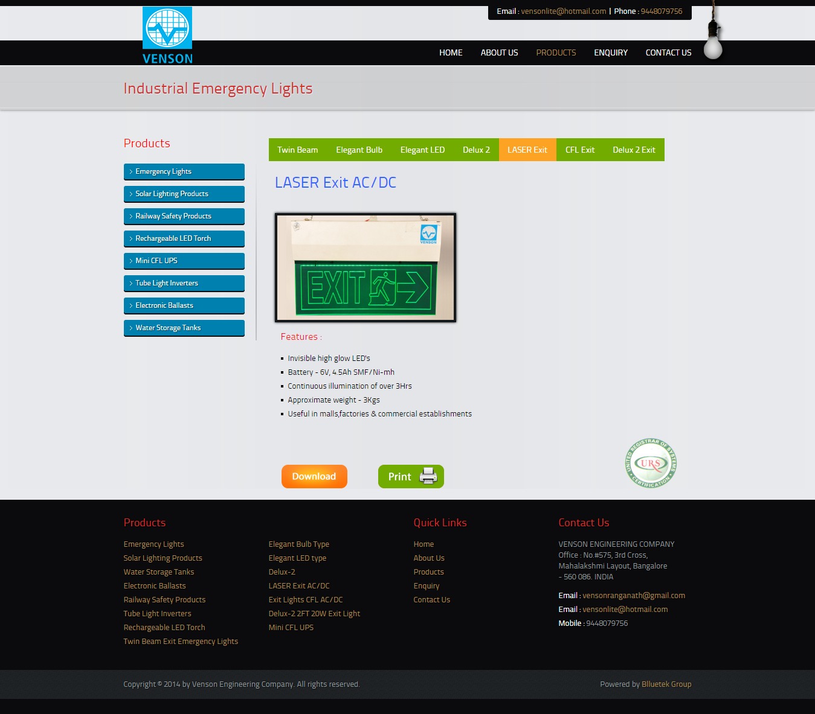
Task: Open the ENQUIRY menu item
Action: pyautogui.click(x=610, y=53)
